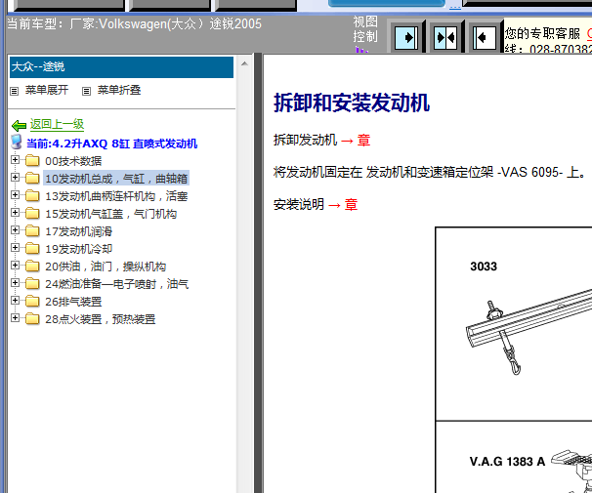Click the 19发动机冷却 folder icon

(x=32, y=249)
